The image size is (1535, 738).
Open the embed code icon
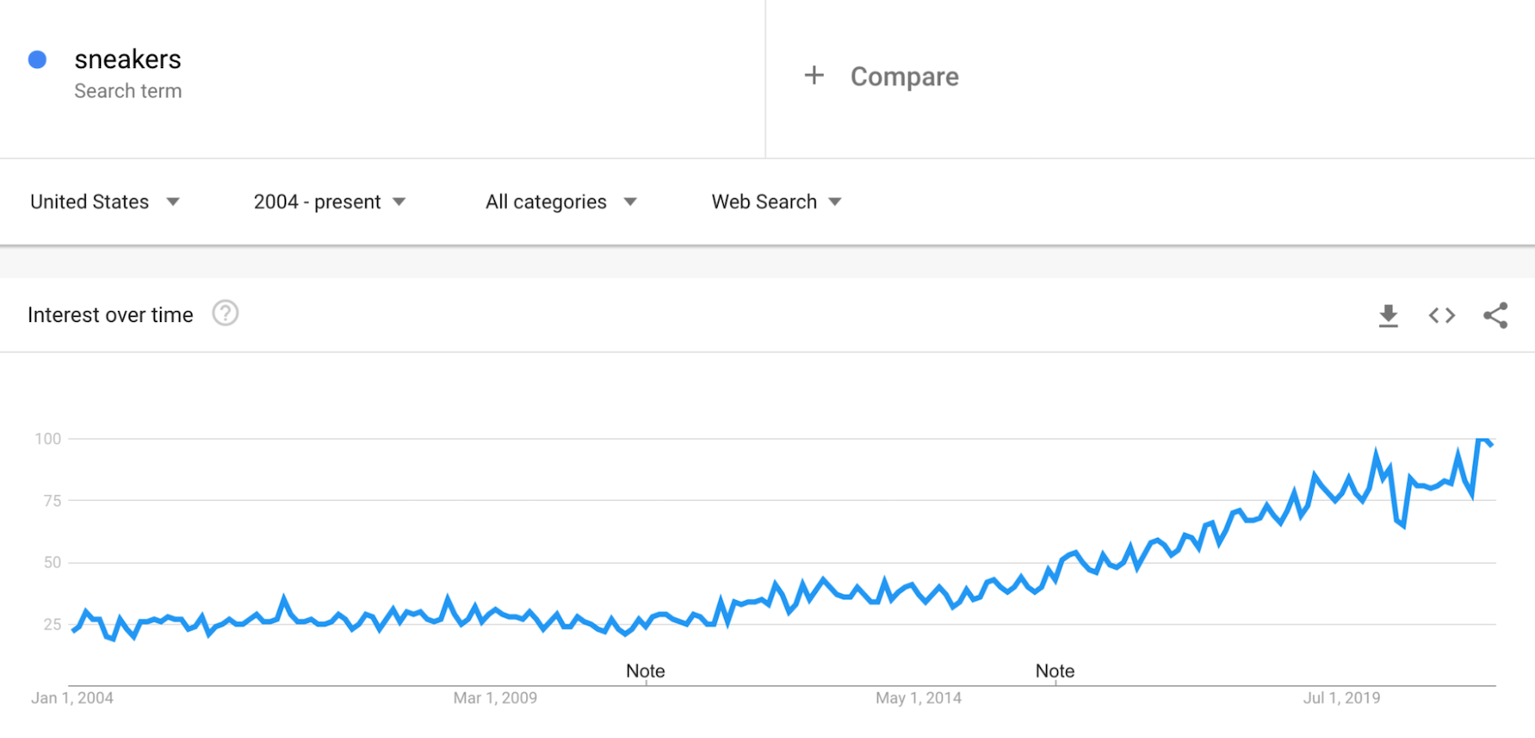[1442, 316]
